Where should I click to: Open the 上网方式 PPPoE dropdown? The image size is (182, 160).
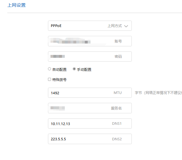[x=90, y=26]
